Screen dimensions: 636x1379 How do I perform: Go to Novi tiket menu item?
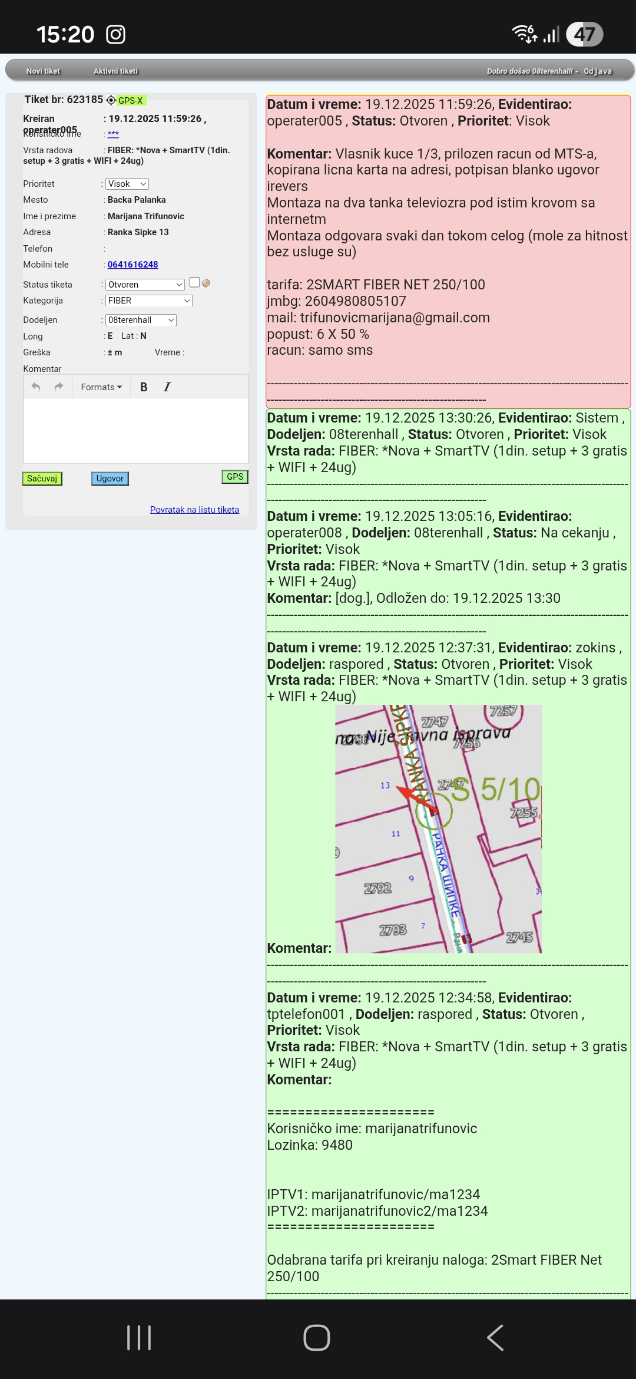click(43, 71)
